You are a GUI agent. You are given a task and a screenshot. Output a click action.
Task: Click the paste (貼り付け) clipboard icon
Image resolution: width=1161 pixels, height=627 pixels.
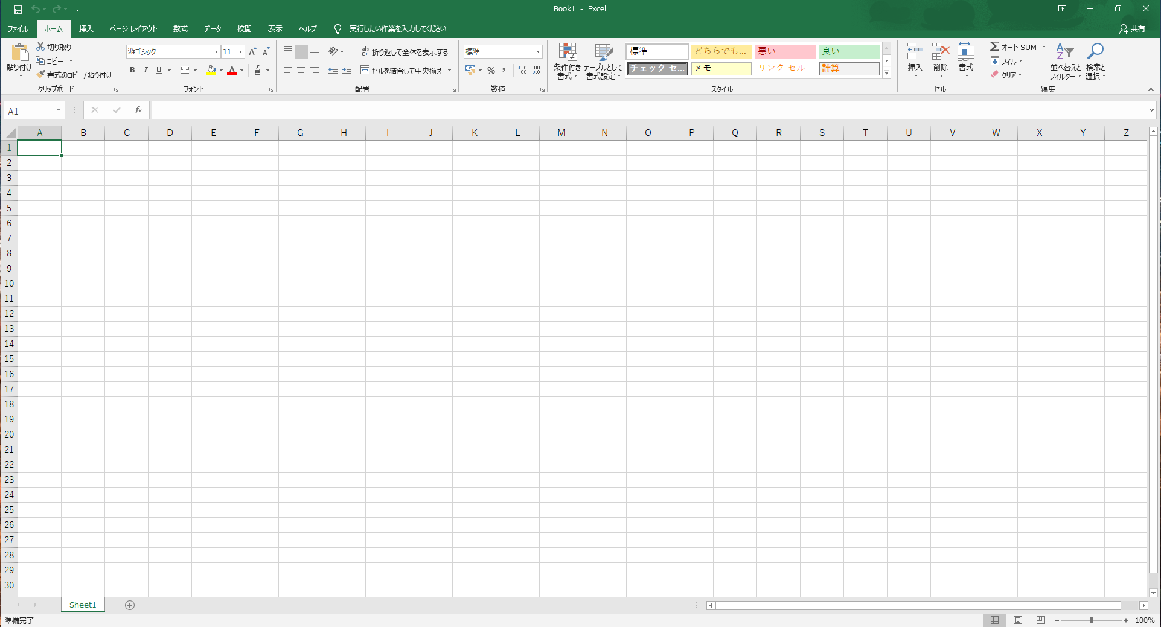(19, 53)
